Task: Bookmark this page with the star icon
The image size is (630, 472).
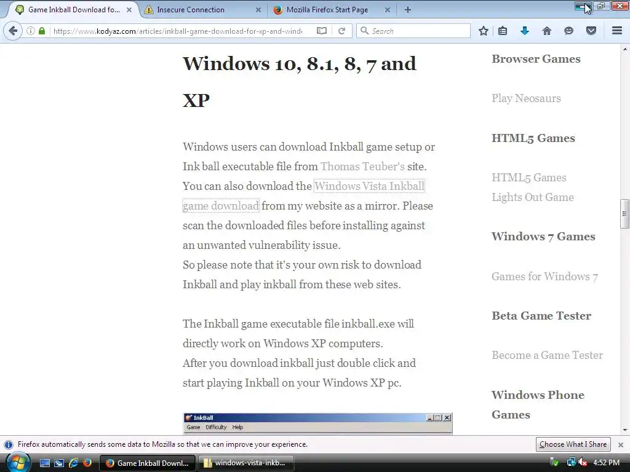Action: (x=484, y=31)
